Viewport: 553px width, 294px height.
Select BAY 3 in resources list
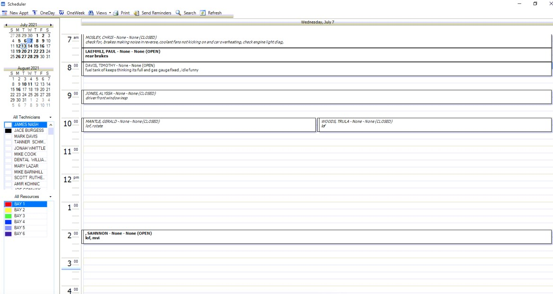[x=19, y=216]
